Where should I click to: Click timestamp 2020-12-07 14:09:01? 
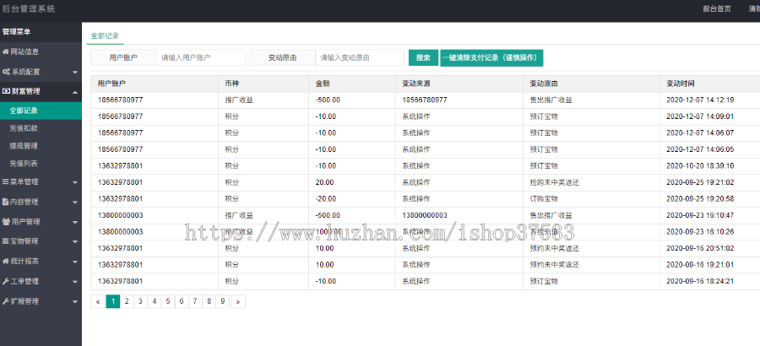point(700,116)
